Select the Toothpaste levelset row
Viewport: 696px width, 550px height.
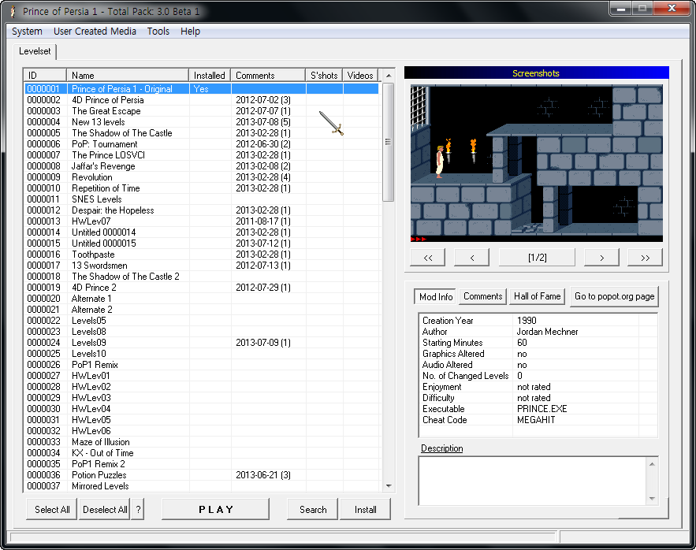pyautogui.click(x=202, y=255)
